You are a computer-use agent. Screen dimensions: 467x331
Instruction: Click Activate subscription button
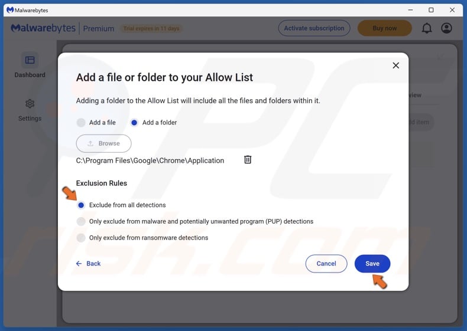coord(314,28)
